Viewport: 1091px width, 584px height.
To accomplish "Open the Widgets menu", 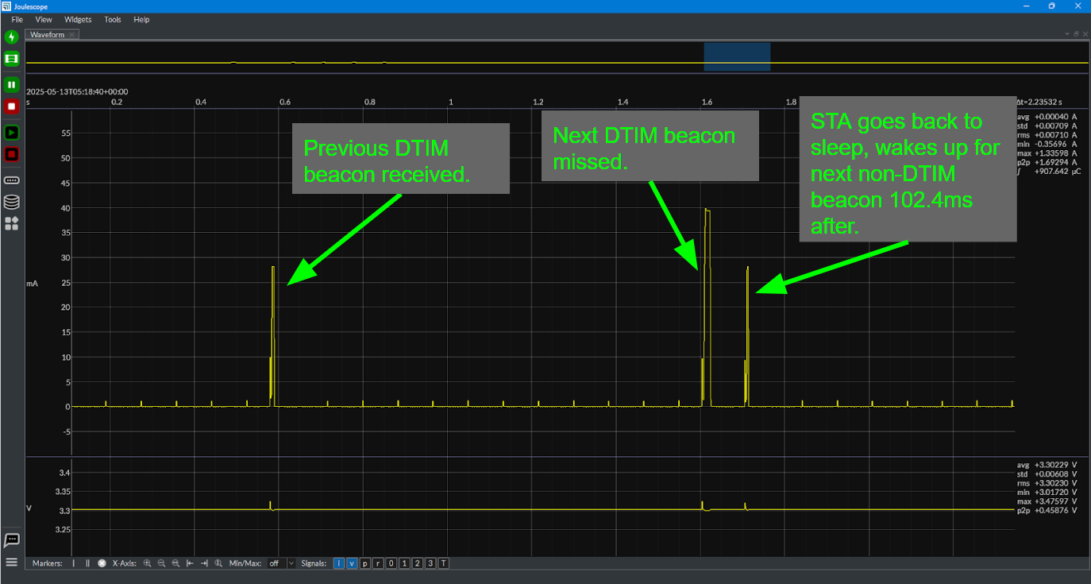I will coord(78,19).
